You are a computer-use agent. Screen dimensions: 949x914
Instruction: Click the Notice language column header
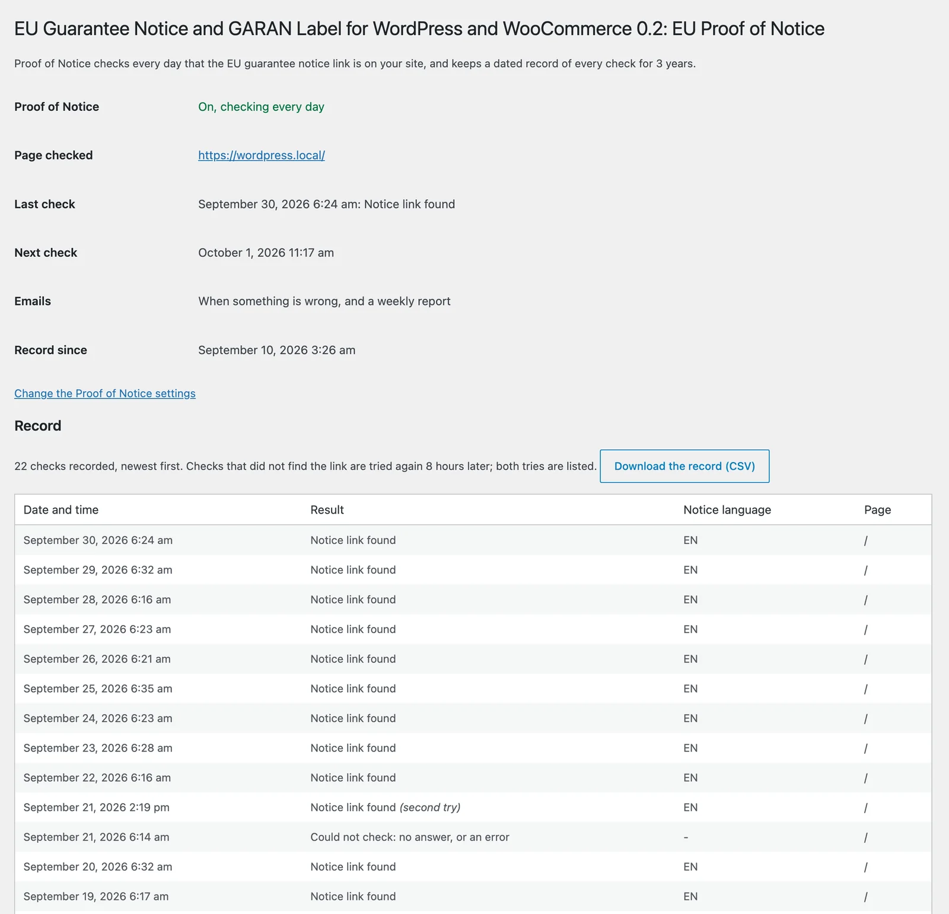727,509
